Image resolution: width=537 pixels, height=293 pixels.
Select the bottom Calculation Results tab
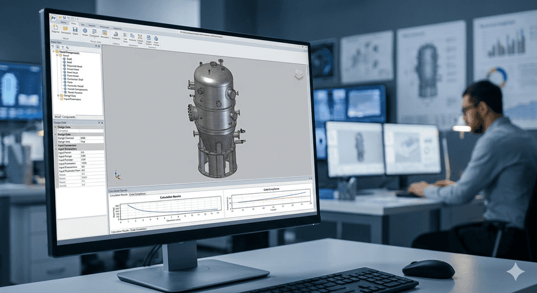(120, 231)
